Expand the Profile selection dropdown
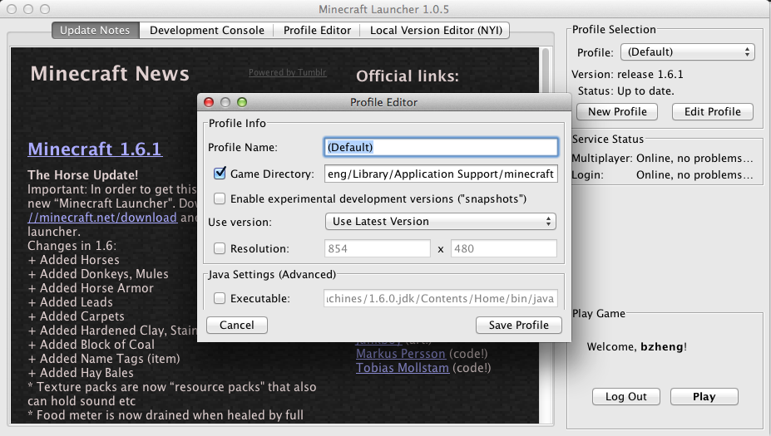 click(687, 52)
